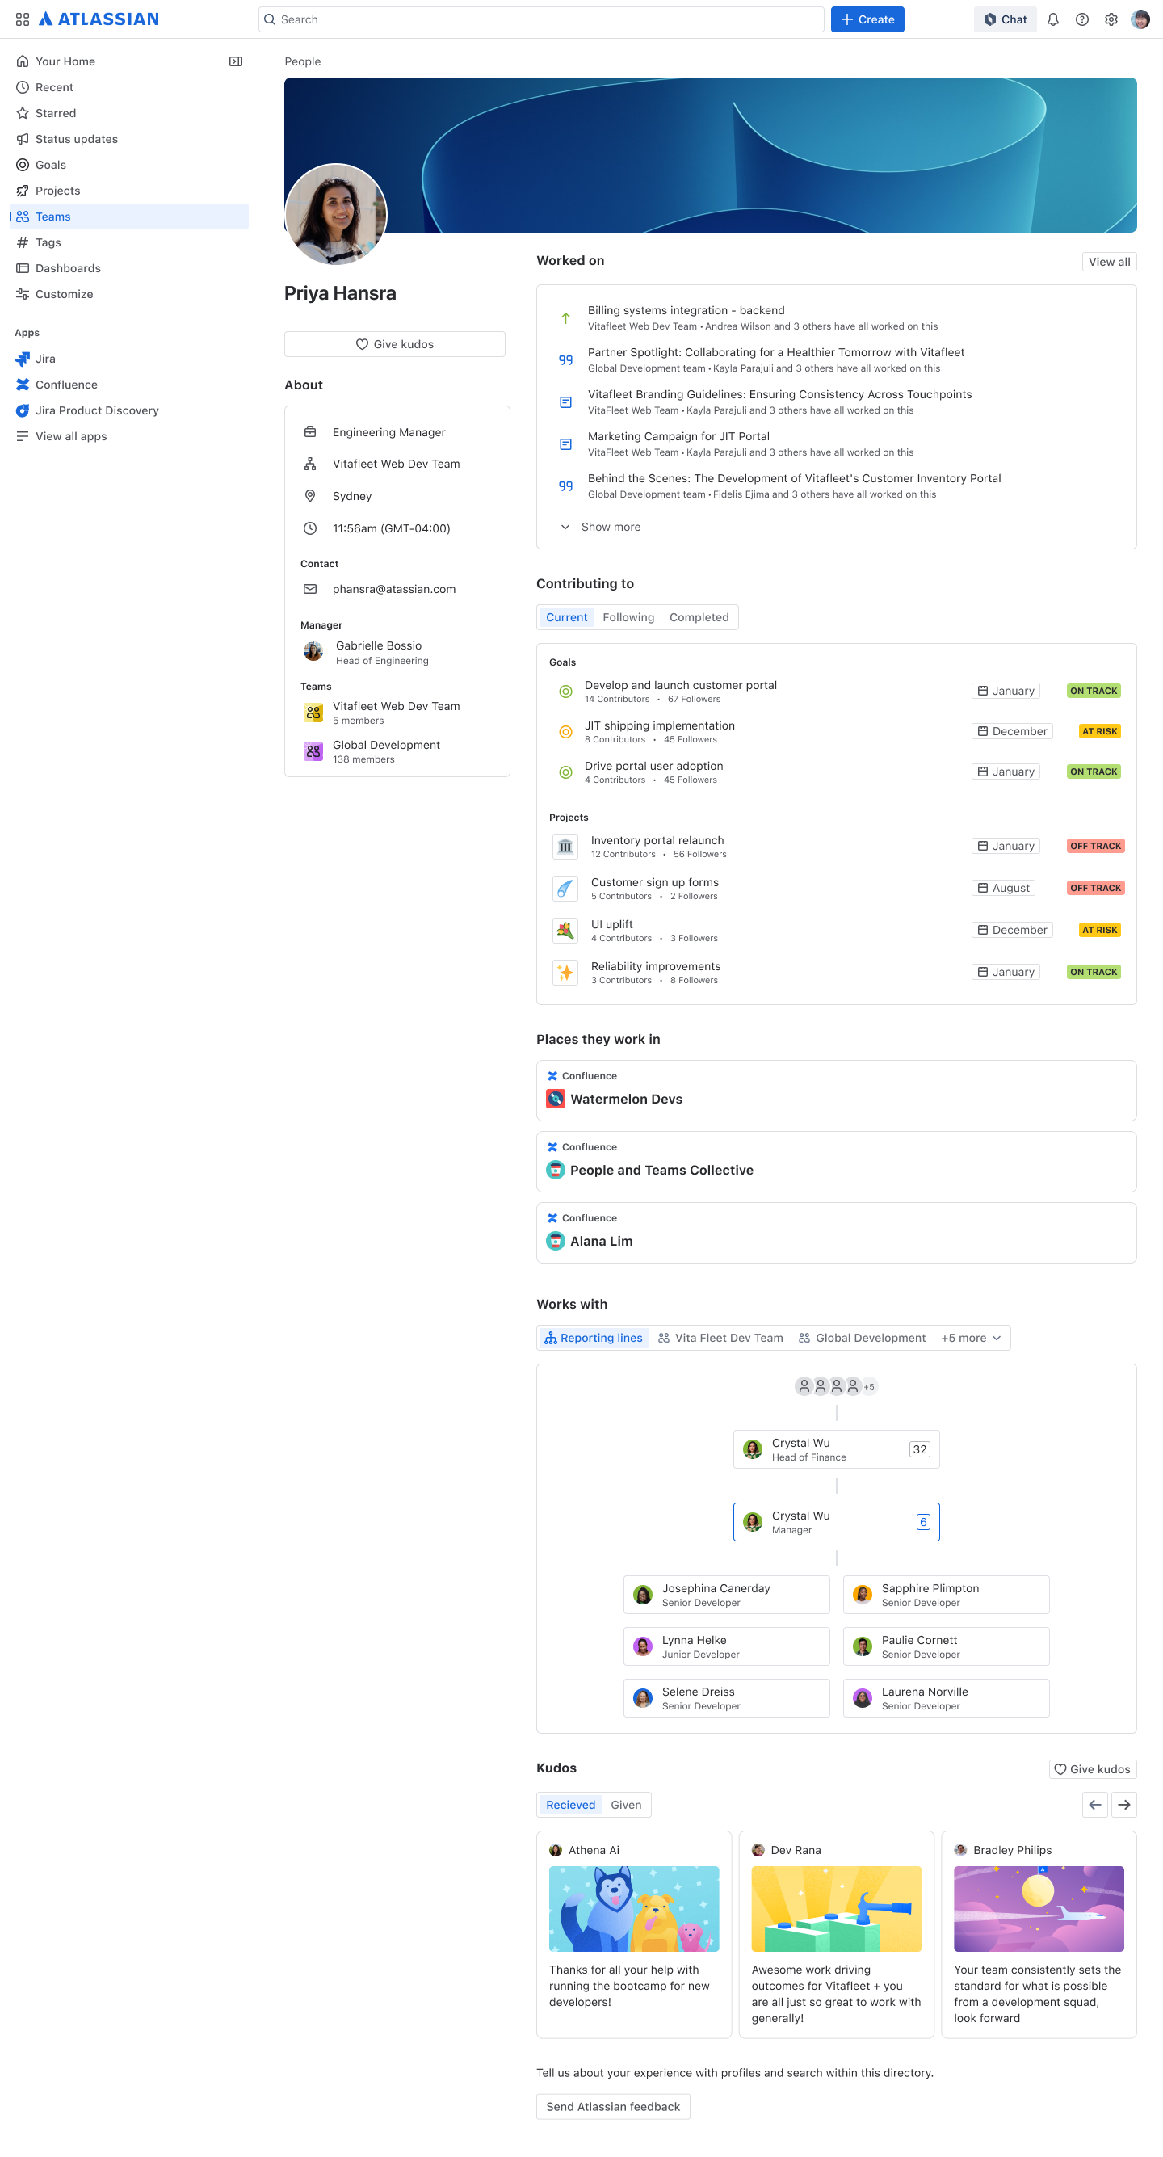Click the Search input field

point(541,19)
